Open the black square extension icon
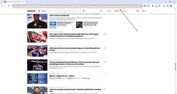This screenshot has height=94, width=177. [153, 6]
